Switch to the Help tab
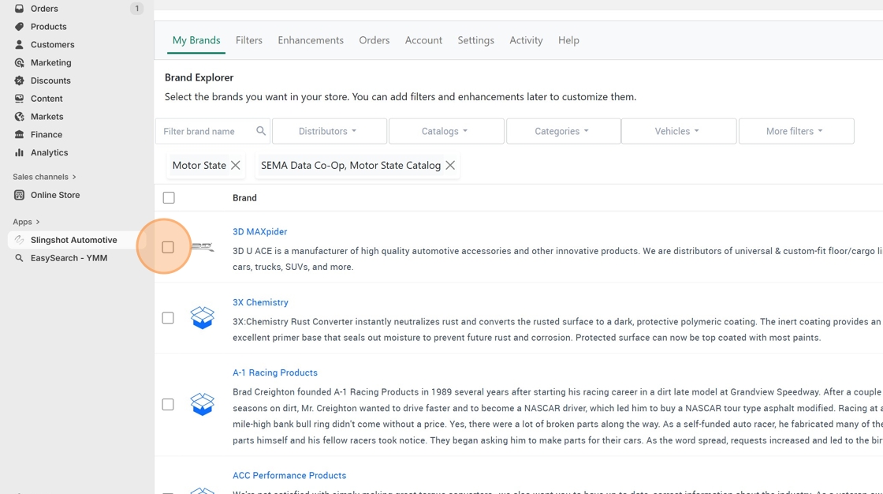 [568, 40]
